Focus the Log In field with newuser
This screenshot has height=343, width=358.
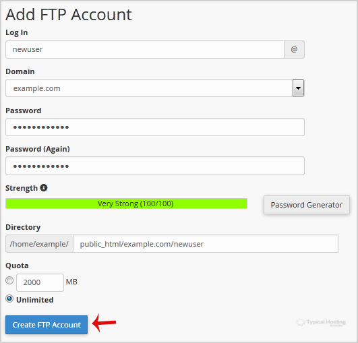(x=145, y=49)
